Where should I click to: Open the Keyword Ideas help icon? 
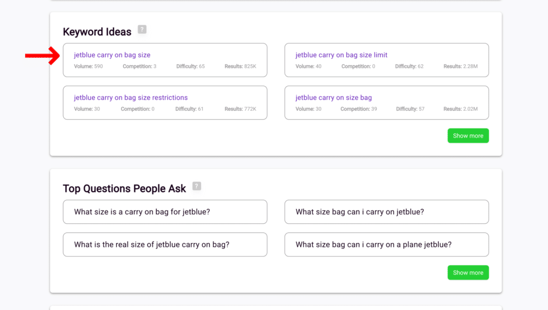pyautogui.click(x=142, y=29)
